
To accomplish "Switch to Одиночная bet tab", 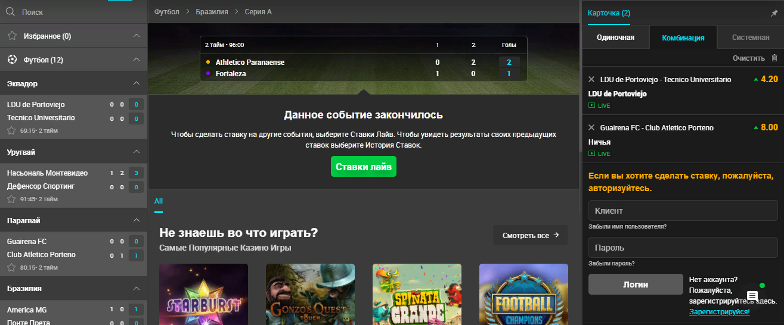I will click(x=616, y=37).
